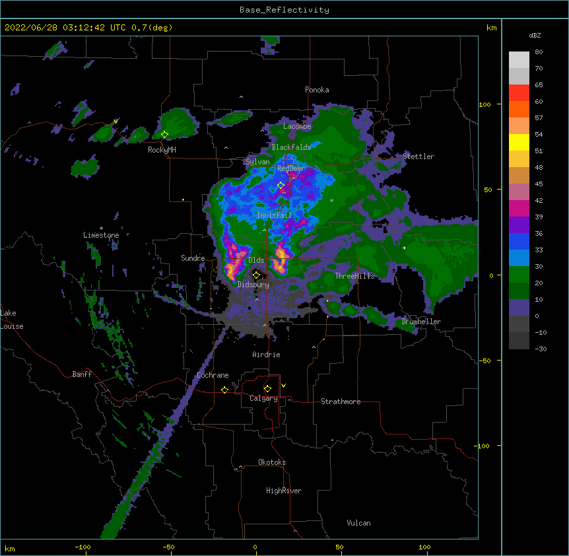Click the Airdrie city label
Screen dimensions: 569x556
pyautogui.click(x=267, y=355)
